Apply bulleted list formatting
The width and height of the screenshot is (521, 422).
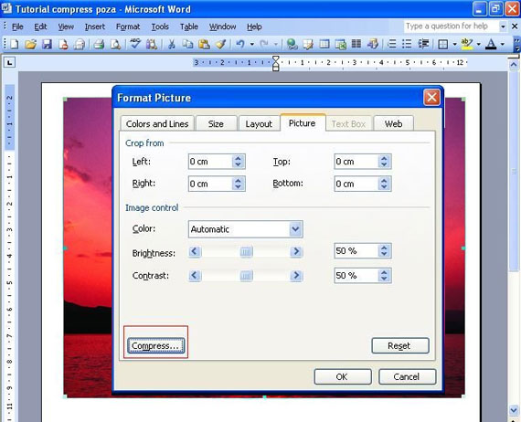tap(408, 44)
